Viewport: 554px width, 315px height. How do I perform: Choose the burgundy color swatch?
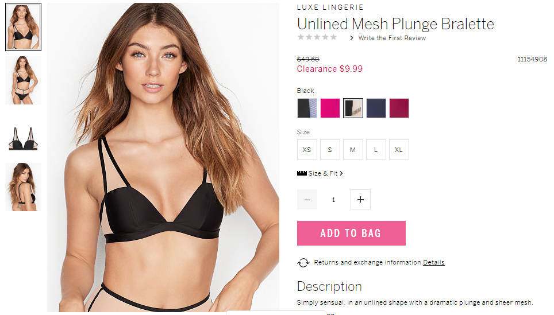point(399,108)
